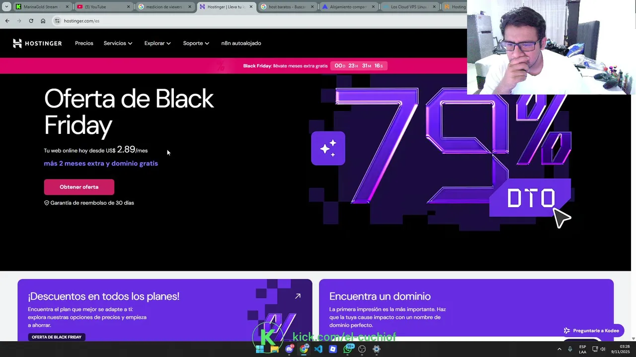Click the Hostinger logo in header
The image size is (636, 357).
click(37, 43)
